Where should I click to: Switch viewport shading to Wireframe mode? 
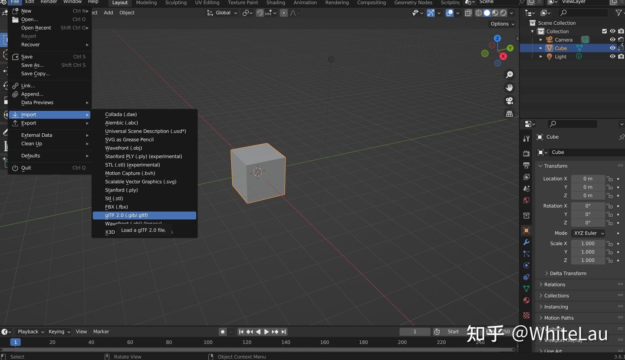tap(479, 13)
